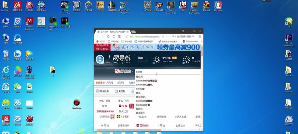Viewport: 298px width, 134px height.
Task: Open a new tab button
Action: [133, 32]
